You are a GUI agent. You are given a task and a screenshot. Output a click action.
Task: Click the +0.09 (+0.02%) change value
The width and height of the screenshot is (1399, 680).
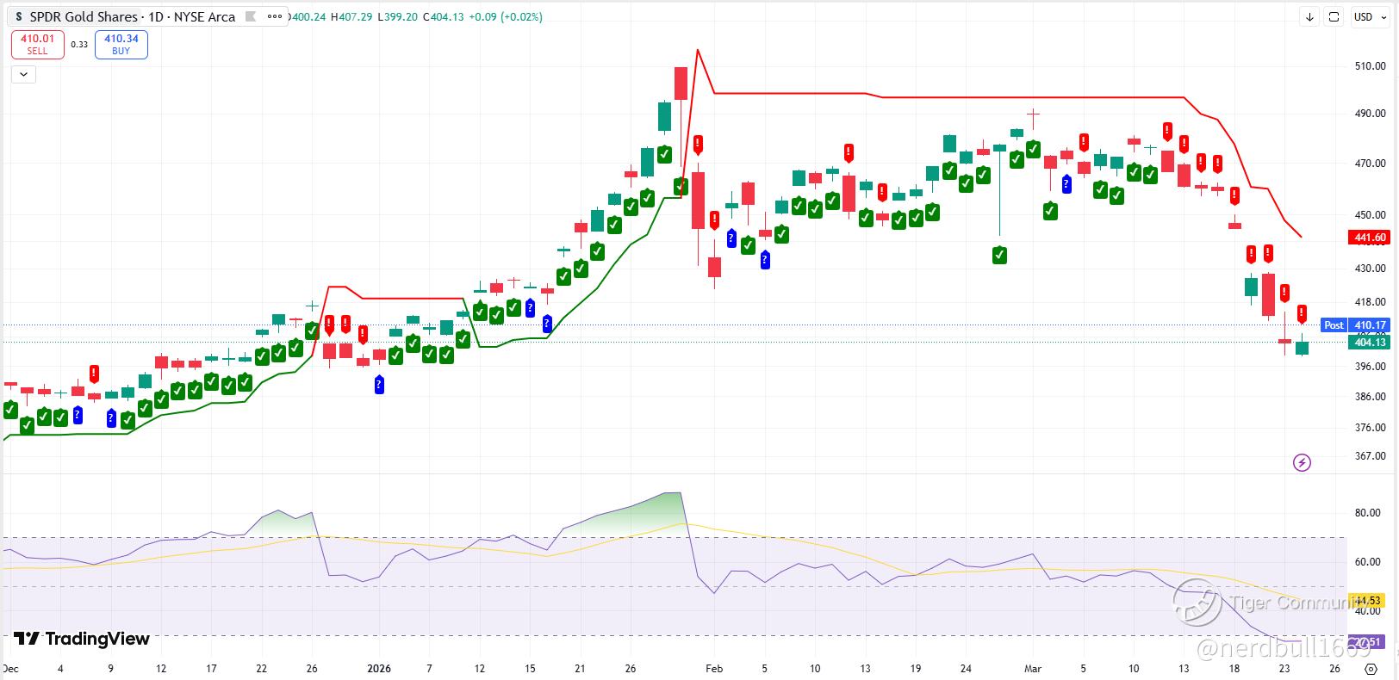[x=506, y=16]
